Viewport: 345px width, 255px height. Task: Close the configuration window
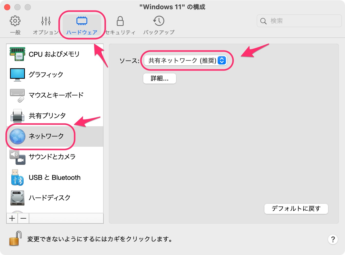7,7
